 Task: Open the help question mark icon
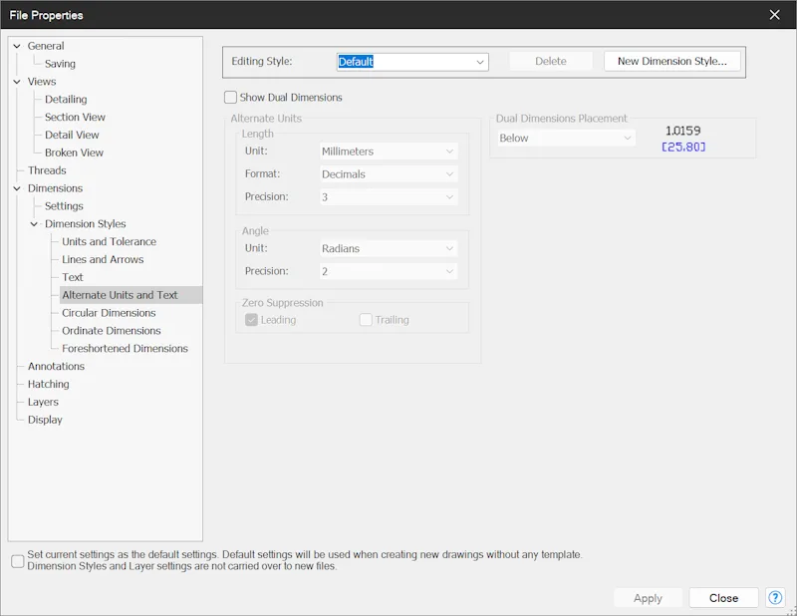(x=775, y=598)
